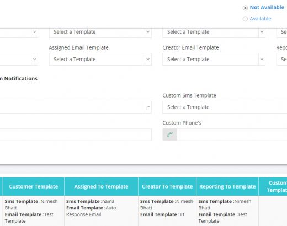
Task: Open top Select a Template dropdown above Creator Email
Action: click(214, 32)
